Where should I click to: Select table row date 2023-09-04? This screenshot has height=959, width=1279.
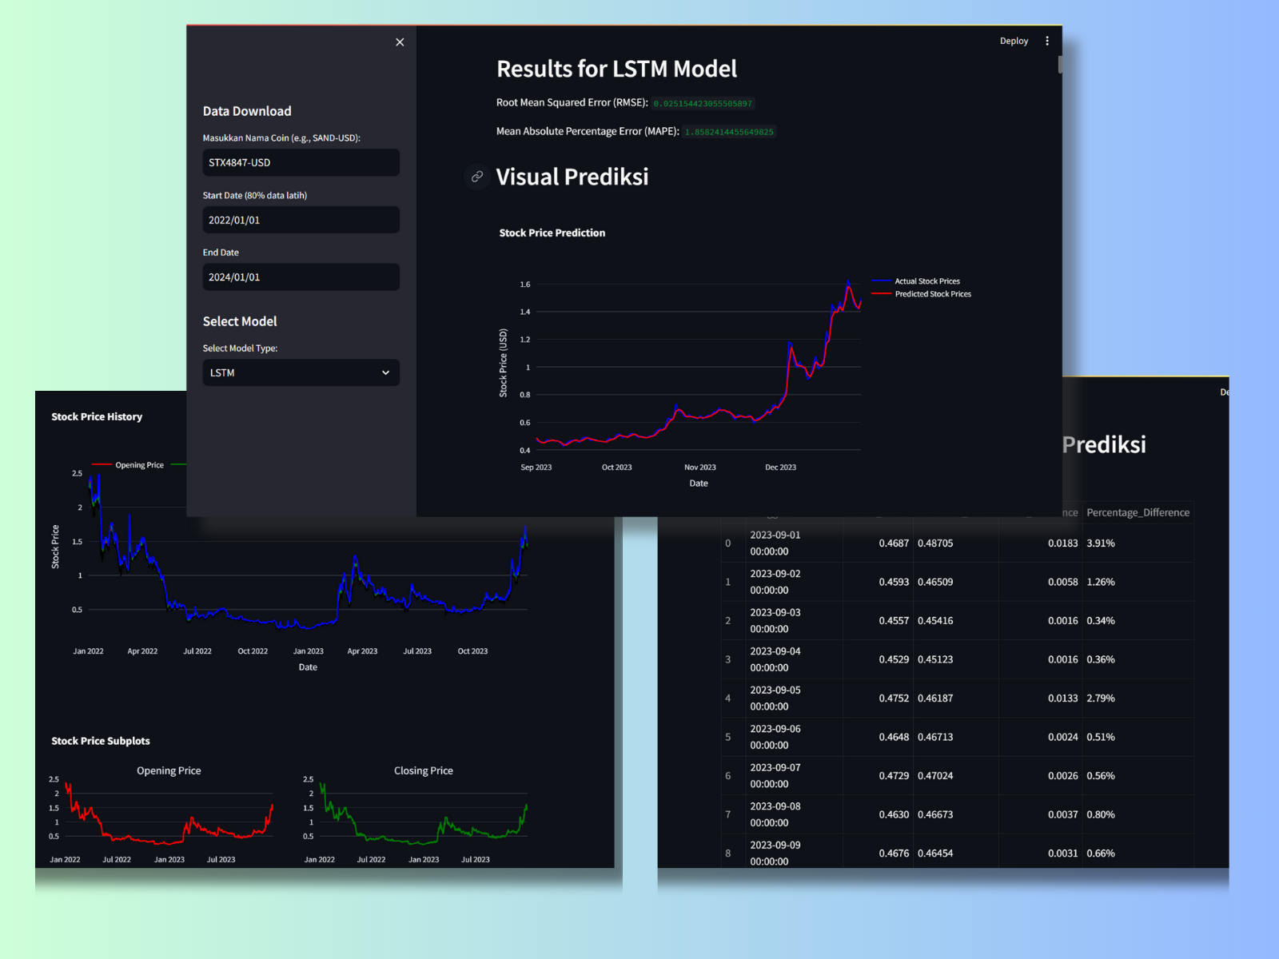pyautogui.click(x=775, y=659)
